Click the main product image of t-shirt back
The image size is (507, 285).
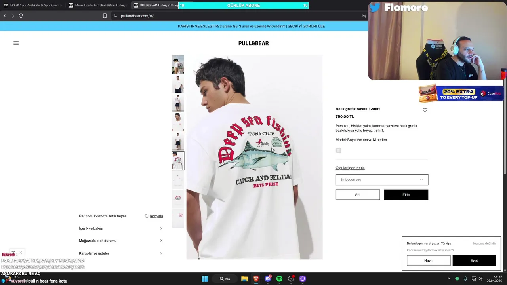(254, 157)
